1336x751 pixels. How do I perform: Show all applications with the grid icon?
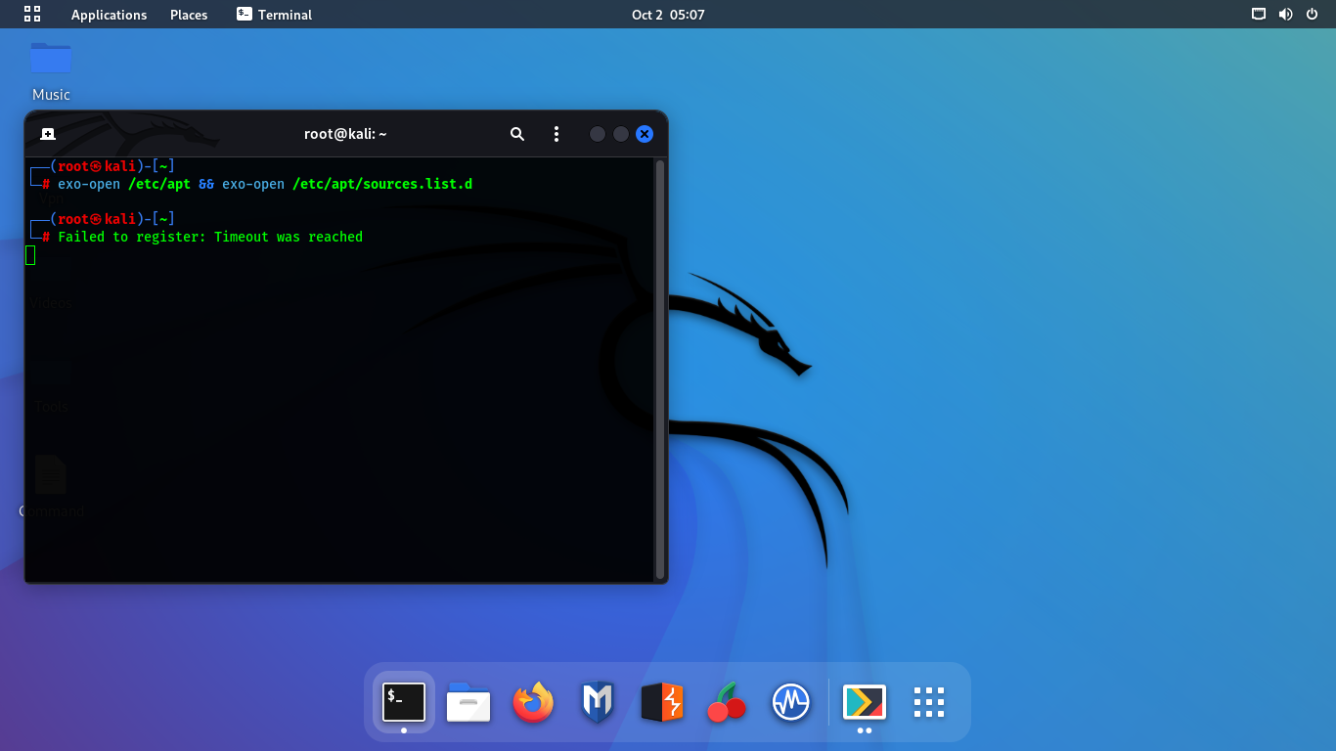pos(927,702)
